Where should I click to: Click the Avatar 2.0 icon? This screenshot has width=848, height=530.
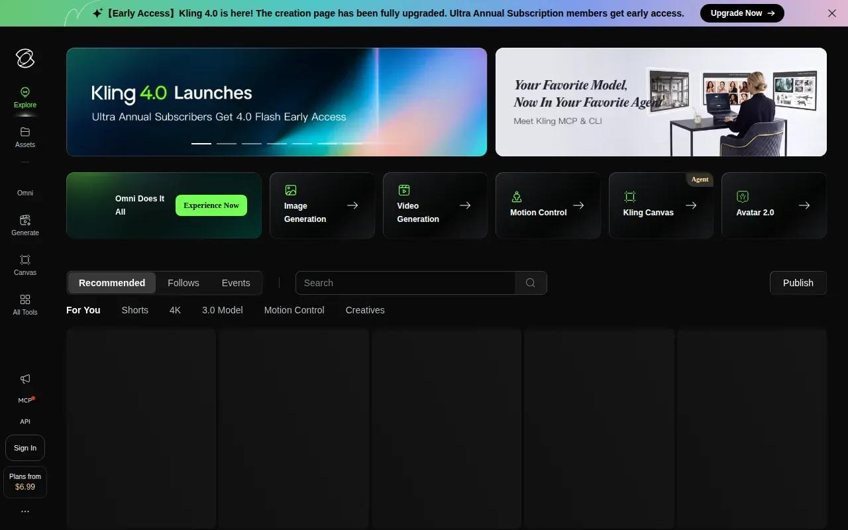(x=743, y=197)
